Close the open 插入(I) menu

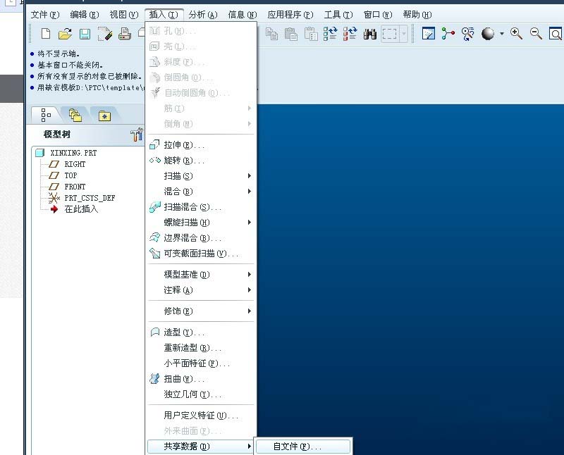tap(164, 15)
